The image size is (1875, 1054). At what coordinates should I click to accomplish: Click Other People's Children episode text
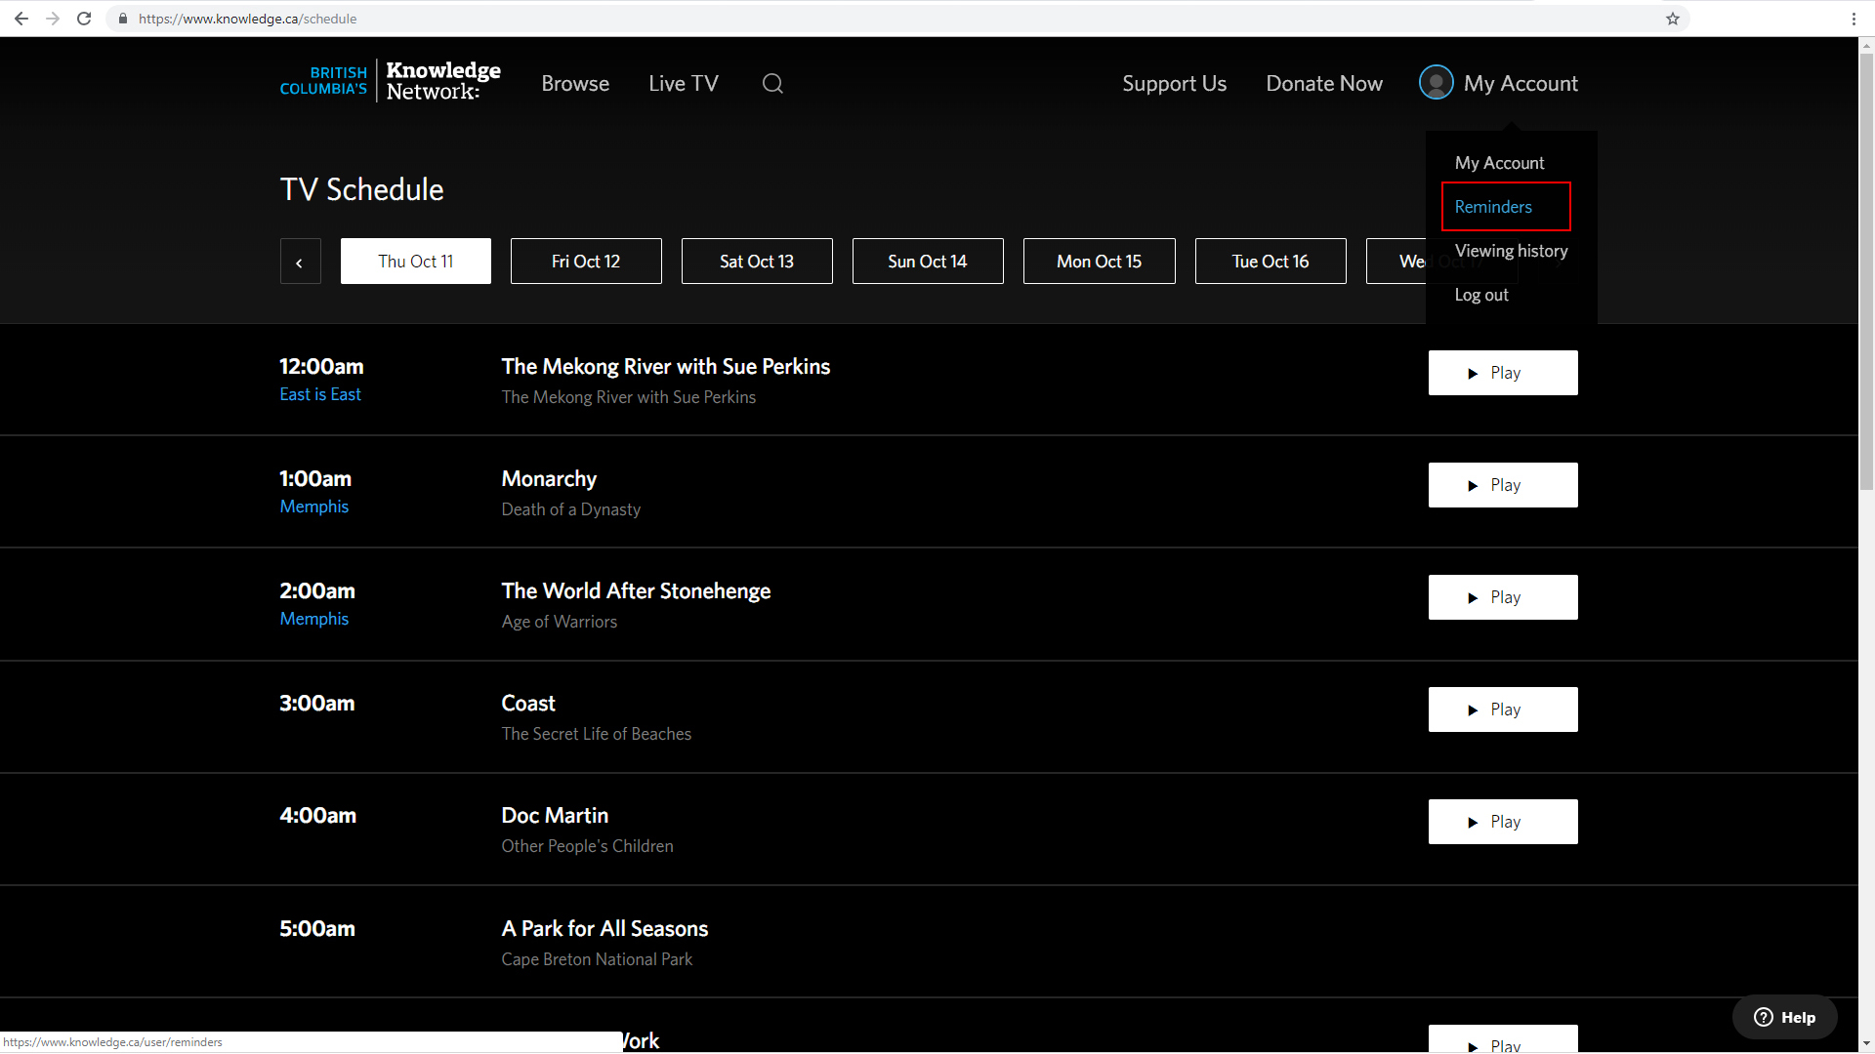coord(588,846)
